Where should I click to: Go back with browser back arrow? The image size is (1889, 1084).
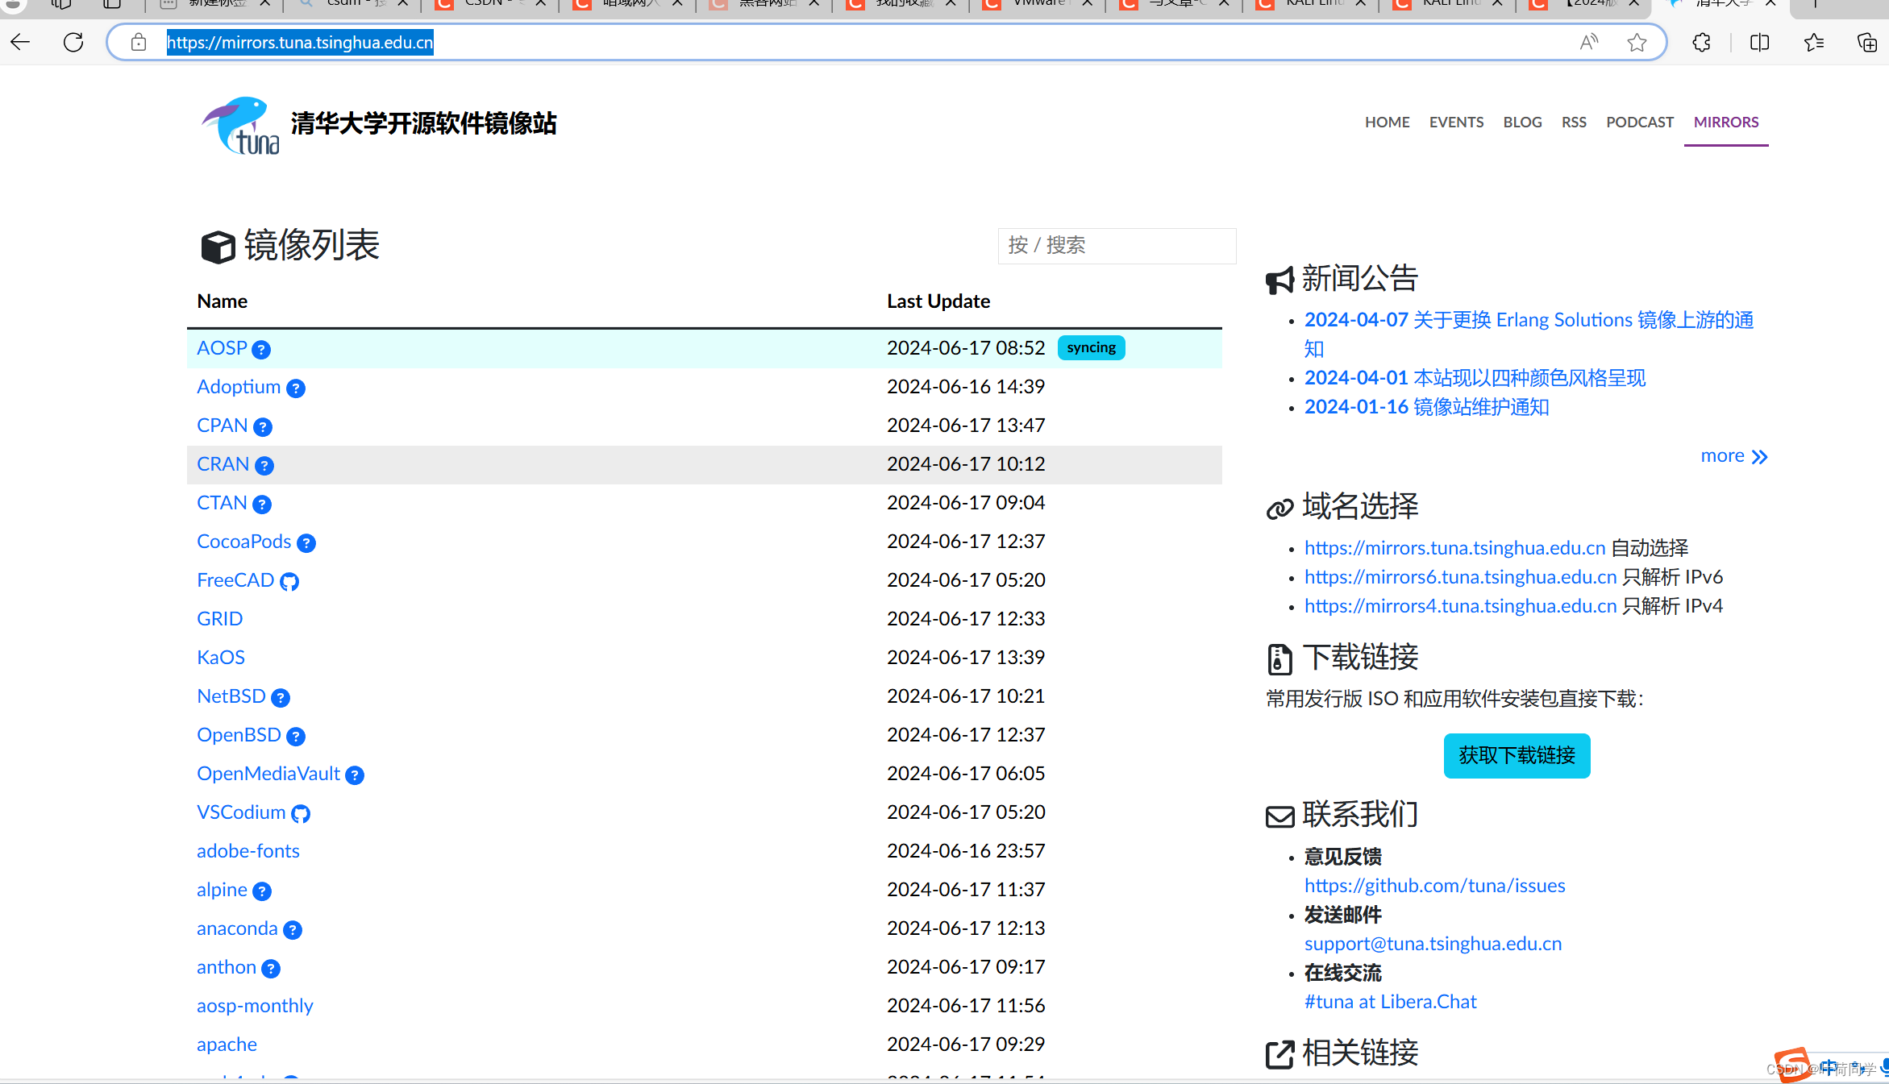20,42
